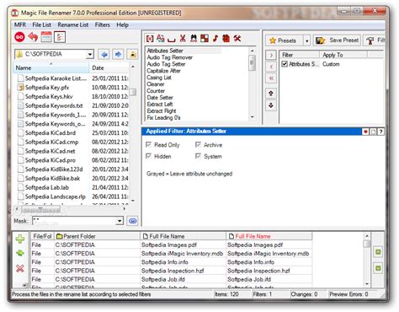The width and height of the screenshot is (399, 312).
Task: Select file Softpedia Lab.lab
Action: click(x=47, y=187)
